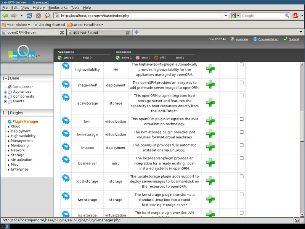
Task: Enable the highavailability plugin with green plus
Action: click(x=210, y=69)
